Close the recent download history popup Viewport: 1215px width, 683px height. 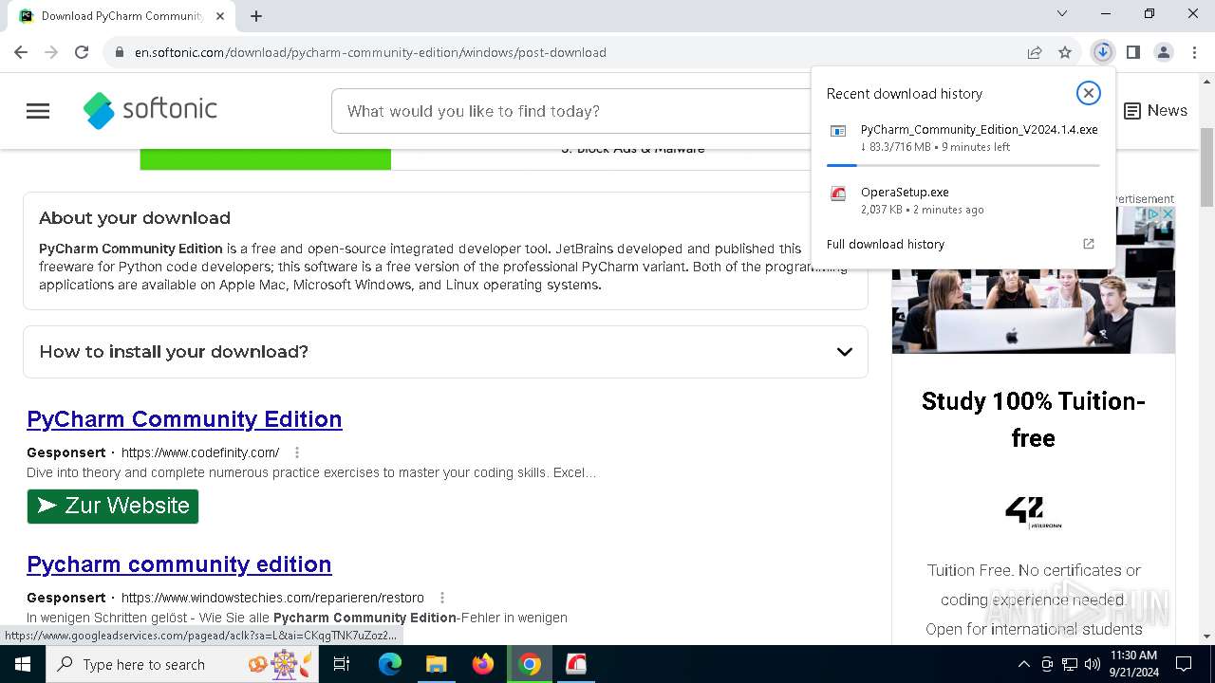click(x=1088, y=92)
